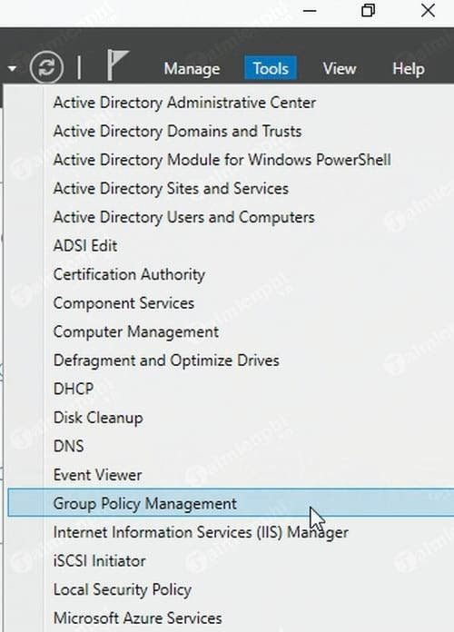
Task: Open Active Directory Domains and Trusts
Action: tap(177, 131)
